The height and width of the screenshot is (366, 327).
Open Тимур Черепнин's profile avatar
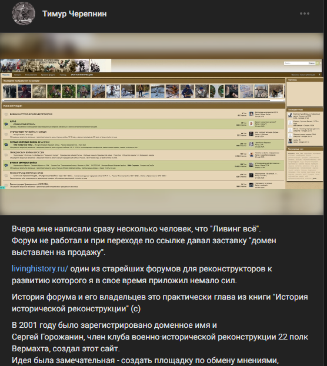pyautogui.click(x=24, y=14)
